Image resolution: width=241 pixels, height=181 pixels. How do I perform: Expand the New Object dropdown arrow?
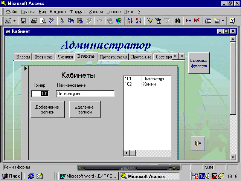pos(223,21)
